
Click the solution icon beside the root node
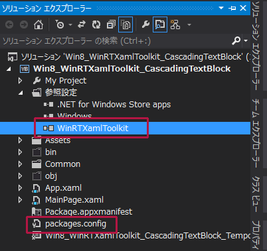click(12, 57)
